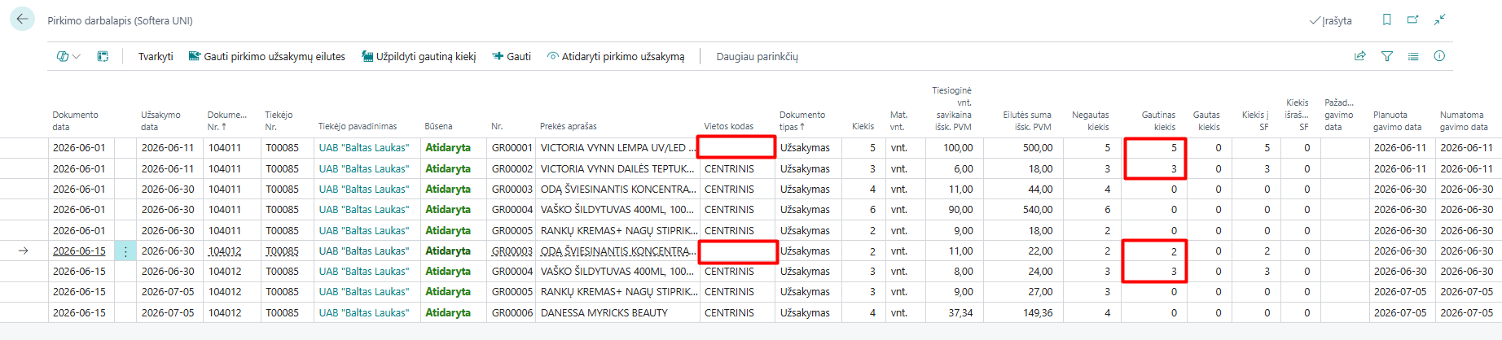Image resolution: width=1502 pixels, height=340 pixels.
Task: Open row options menu for the selected row
Action: (125, 251)
